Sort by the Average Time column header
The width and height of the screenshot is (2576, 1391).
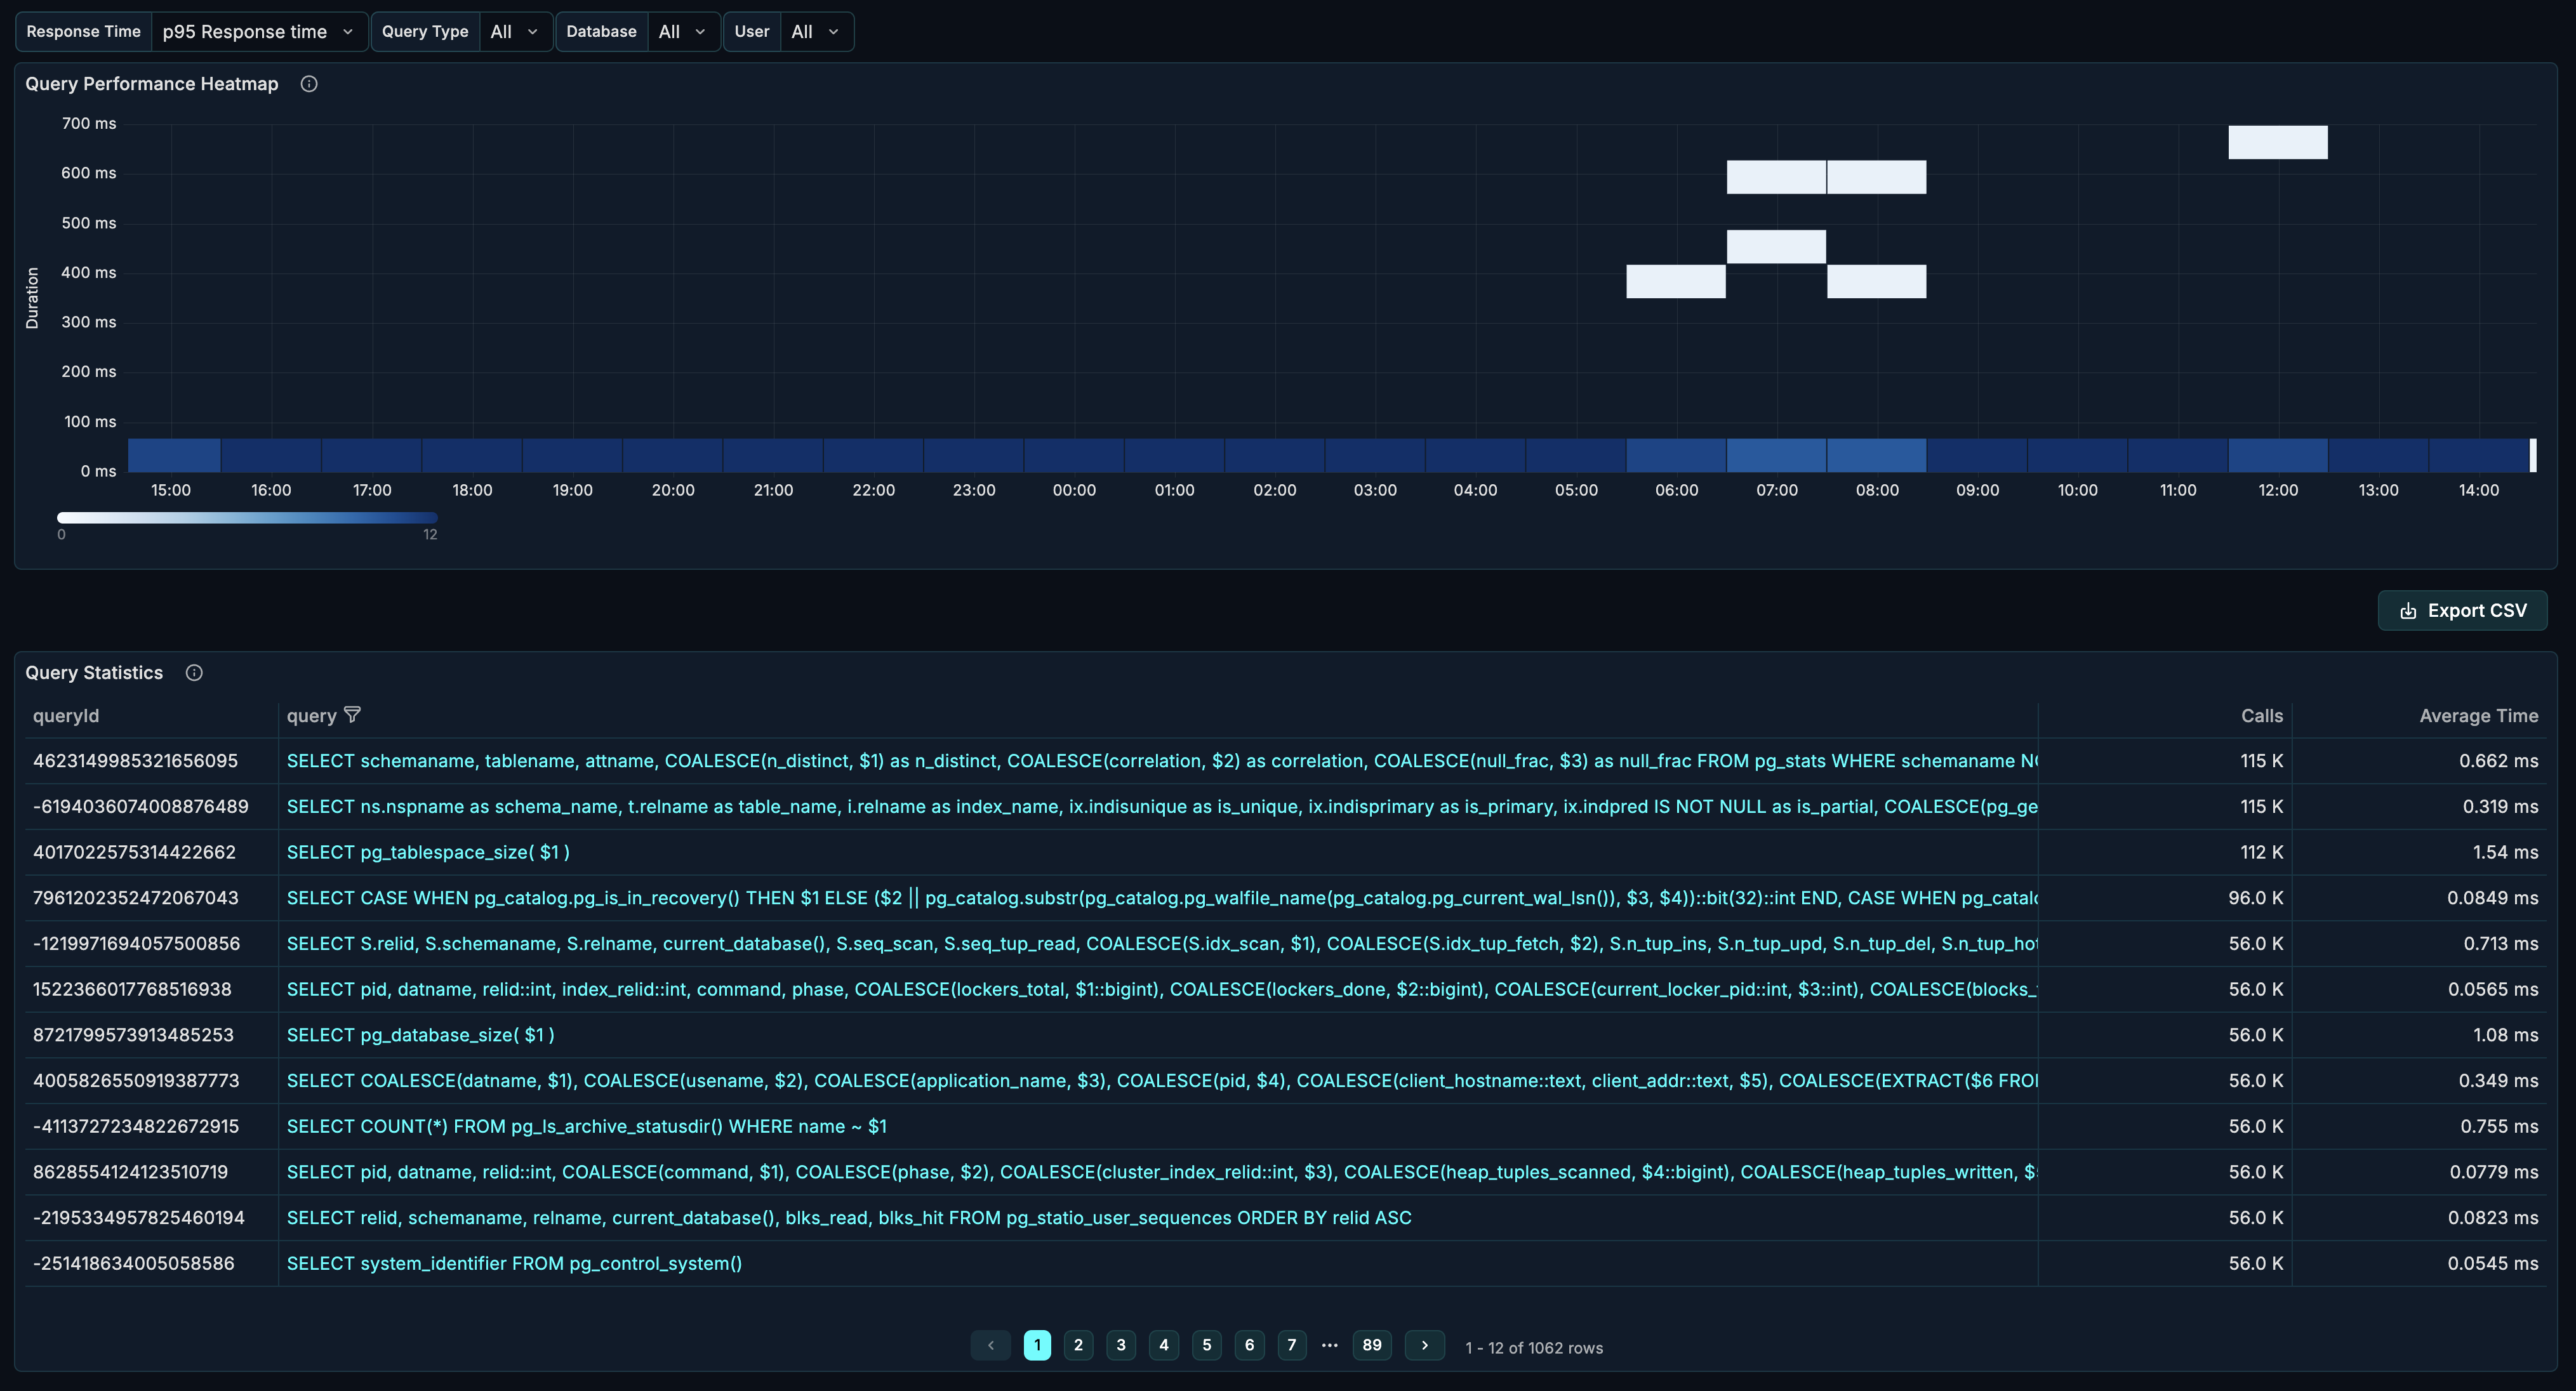2477,716
